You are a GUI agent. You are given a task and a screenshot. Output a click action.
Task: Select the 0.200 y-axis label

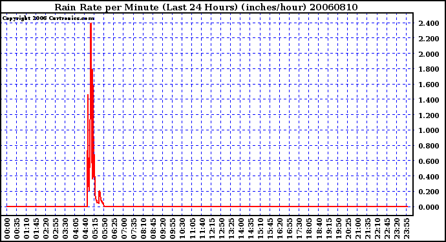click(x=429, y=192)
